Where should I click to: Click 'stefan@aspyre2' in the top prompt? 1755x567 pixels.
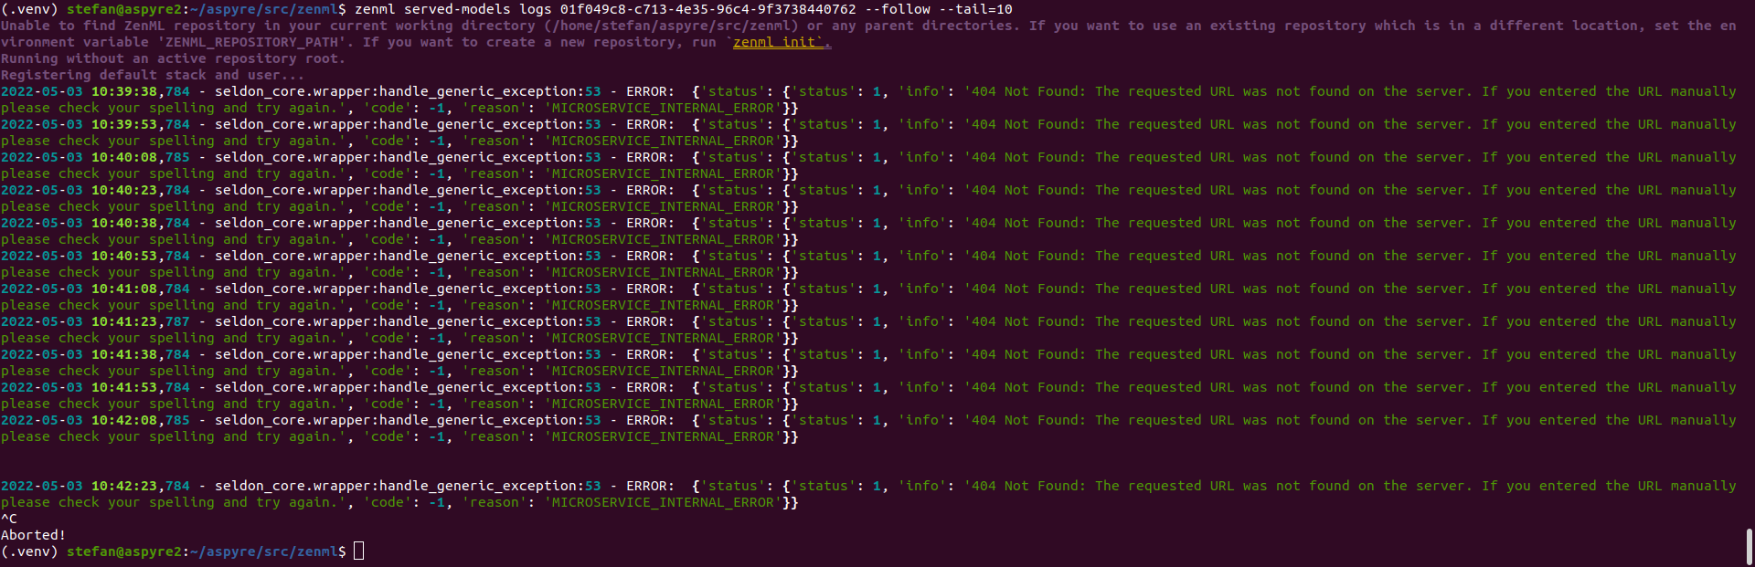coord(124,9)
